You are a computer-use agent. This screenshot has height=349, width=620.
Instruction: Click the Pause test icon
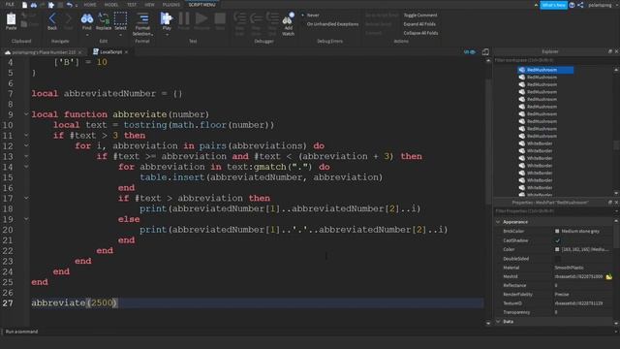click(184, 18)
